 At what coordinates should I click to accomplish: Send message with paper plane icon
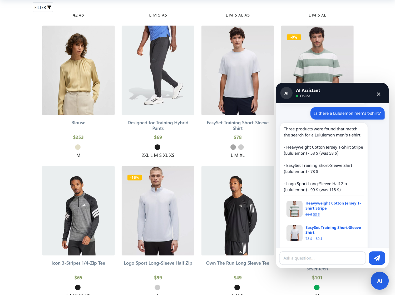[377, 258]
